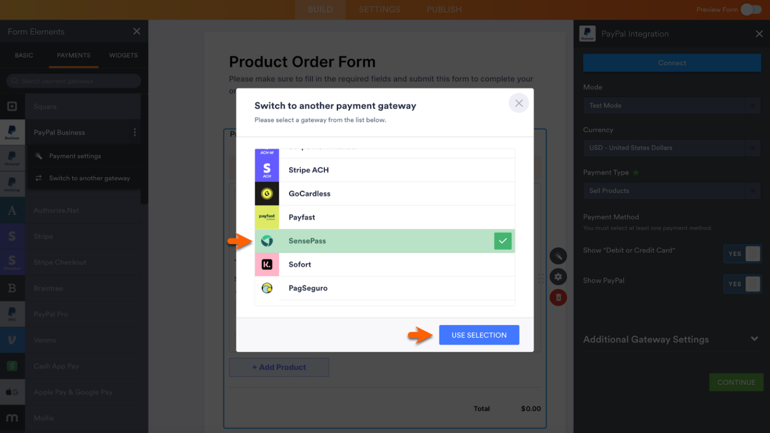Click the gear settings icon beside the form
770x433 pixels.
click(558, 276)
